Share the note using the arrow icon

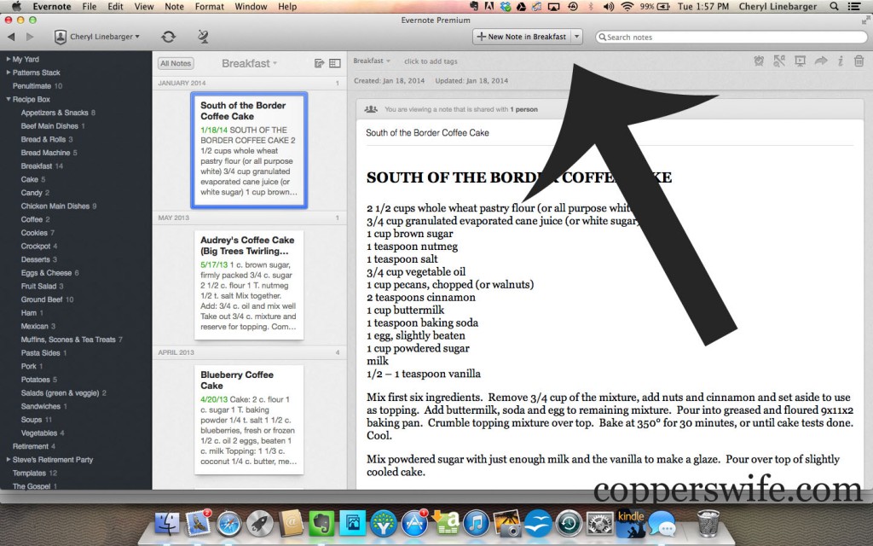(821, 61)
